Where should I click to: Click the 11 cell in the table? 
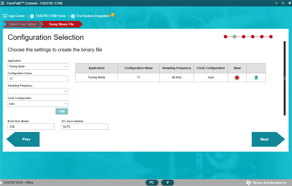coord(139,77)
